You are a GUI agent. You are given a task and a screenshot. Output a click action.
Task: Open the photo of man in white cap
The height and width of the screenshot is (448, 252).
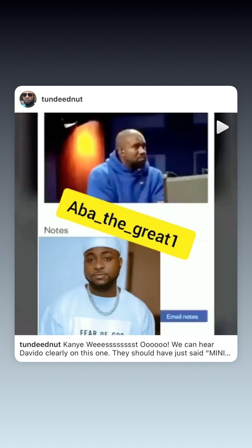(x=99, y=286)
